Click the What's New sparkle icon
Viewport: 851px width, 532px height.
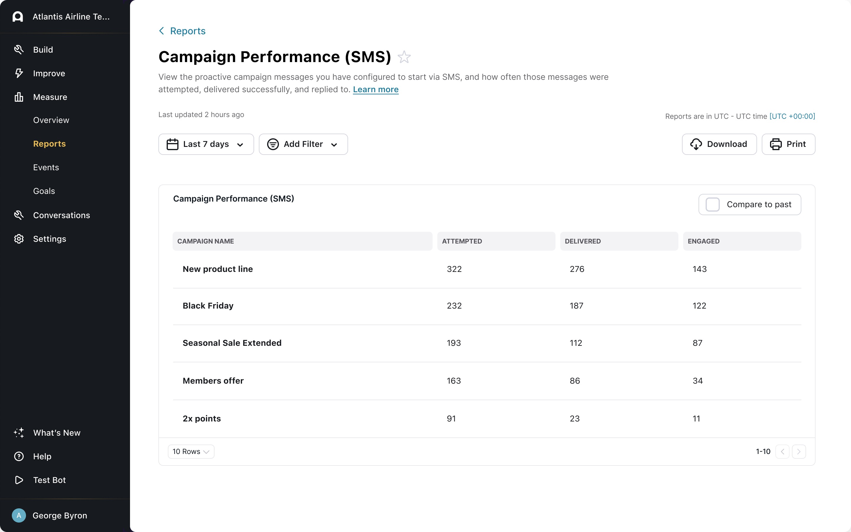(19, 433)
